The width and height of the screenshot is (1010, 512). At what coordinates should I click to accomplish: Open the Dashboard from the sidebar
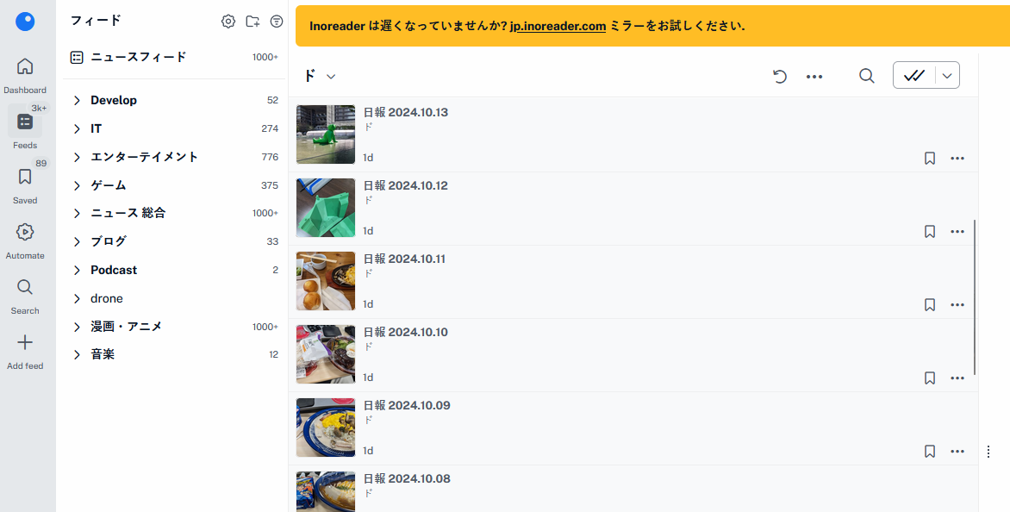(24, 75)
